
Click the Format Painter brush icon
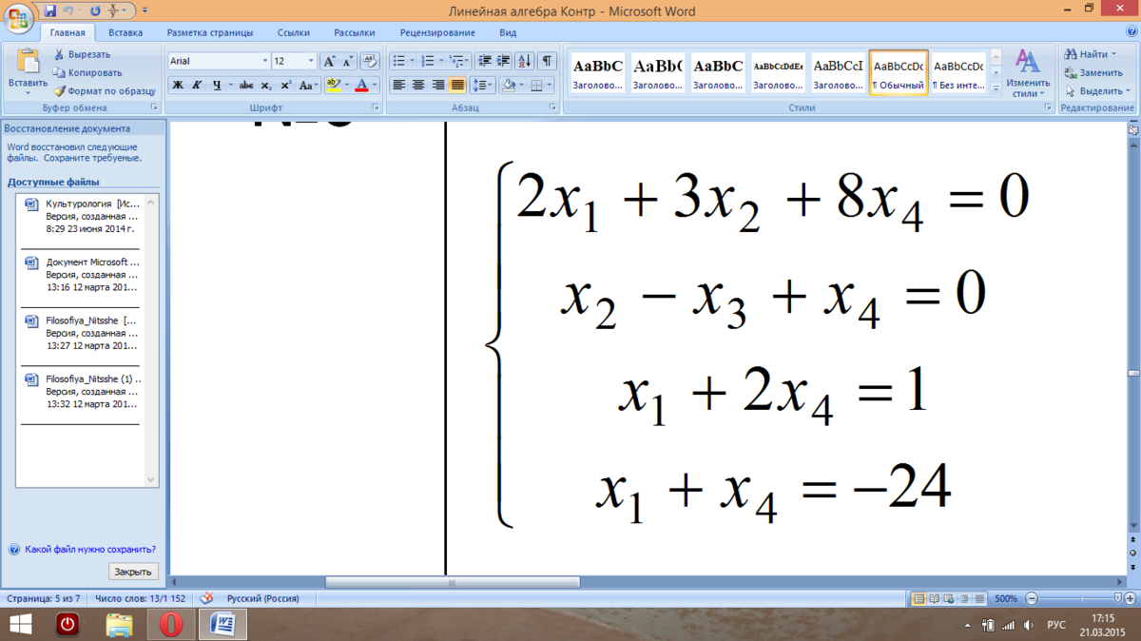point(60,91)
